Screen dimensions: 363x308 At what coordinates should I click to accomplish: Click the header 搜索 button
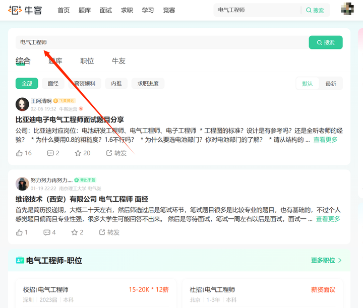[x=315, y=10]
